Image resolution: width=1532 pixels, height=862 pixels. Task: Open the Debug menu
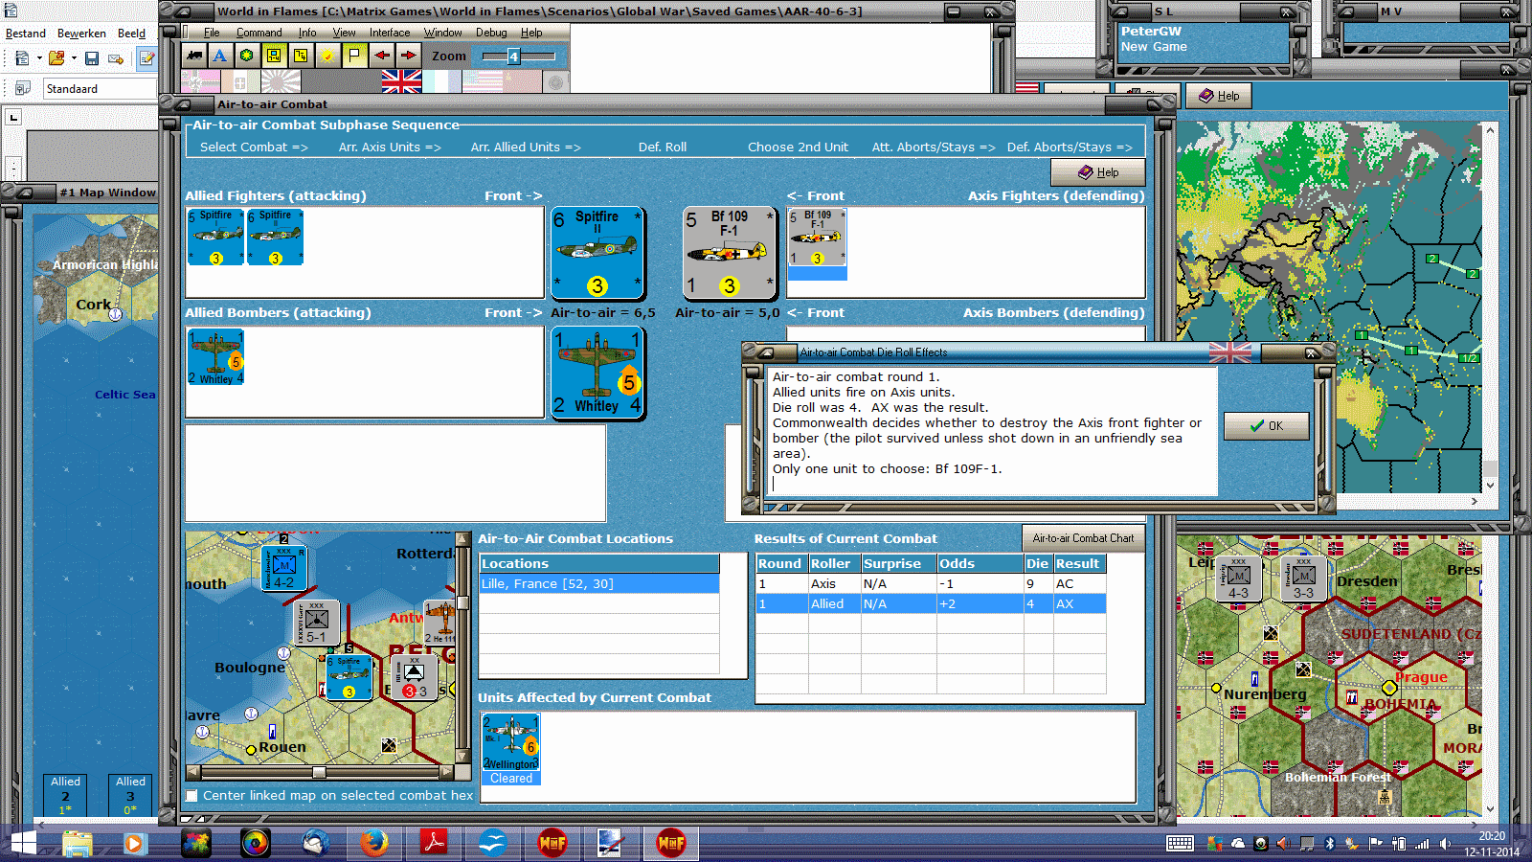pyautogui.click(x=491, y=33)
